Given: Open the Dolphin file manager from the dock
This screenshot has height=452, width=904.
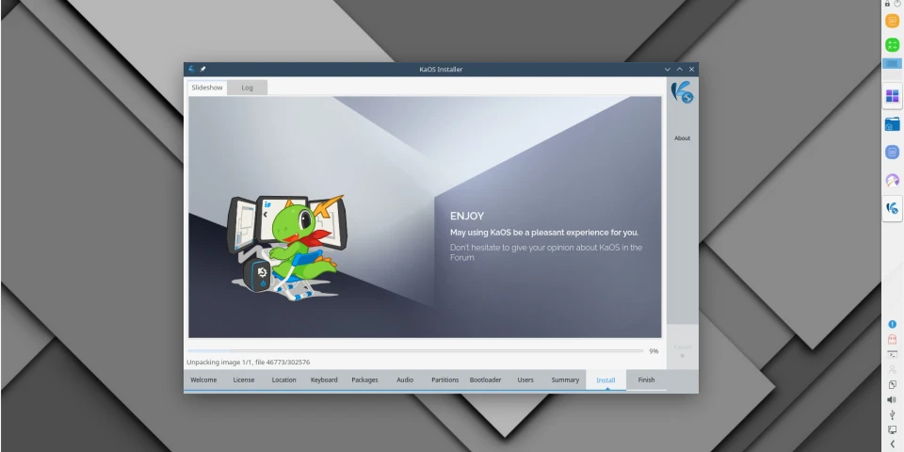Looking at the screenshot, I should click(x=892, y=124).
